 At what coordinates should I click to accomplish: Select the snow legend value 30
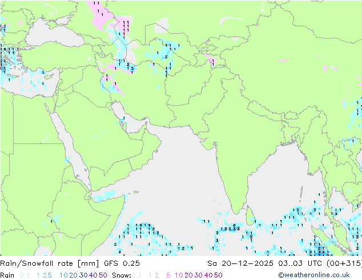tap(199, 275)
